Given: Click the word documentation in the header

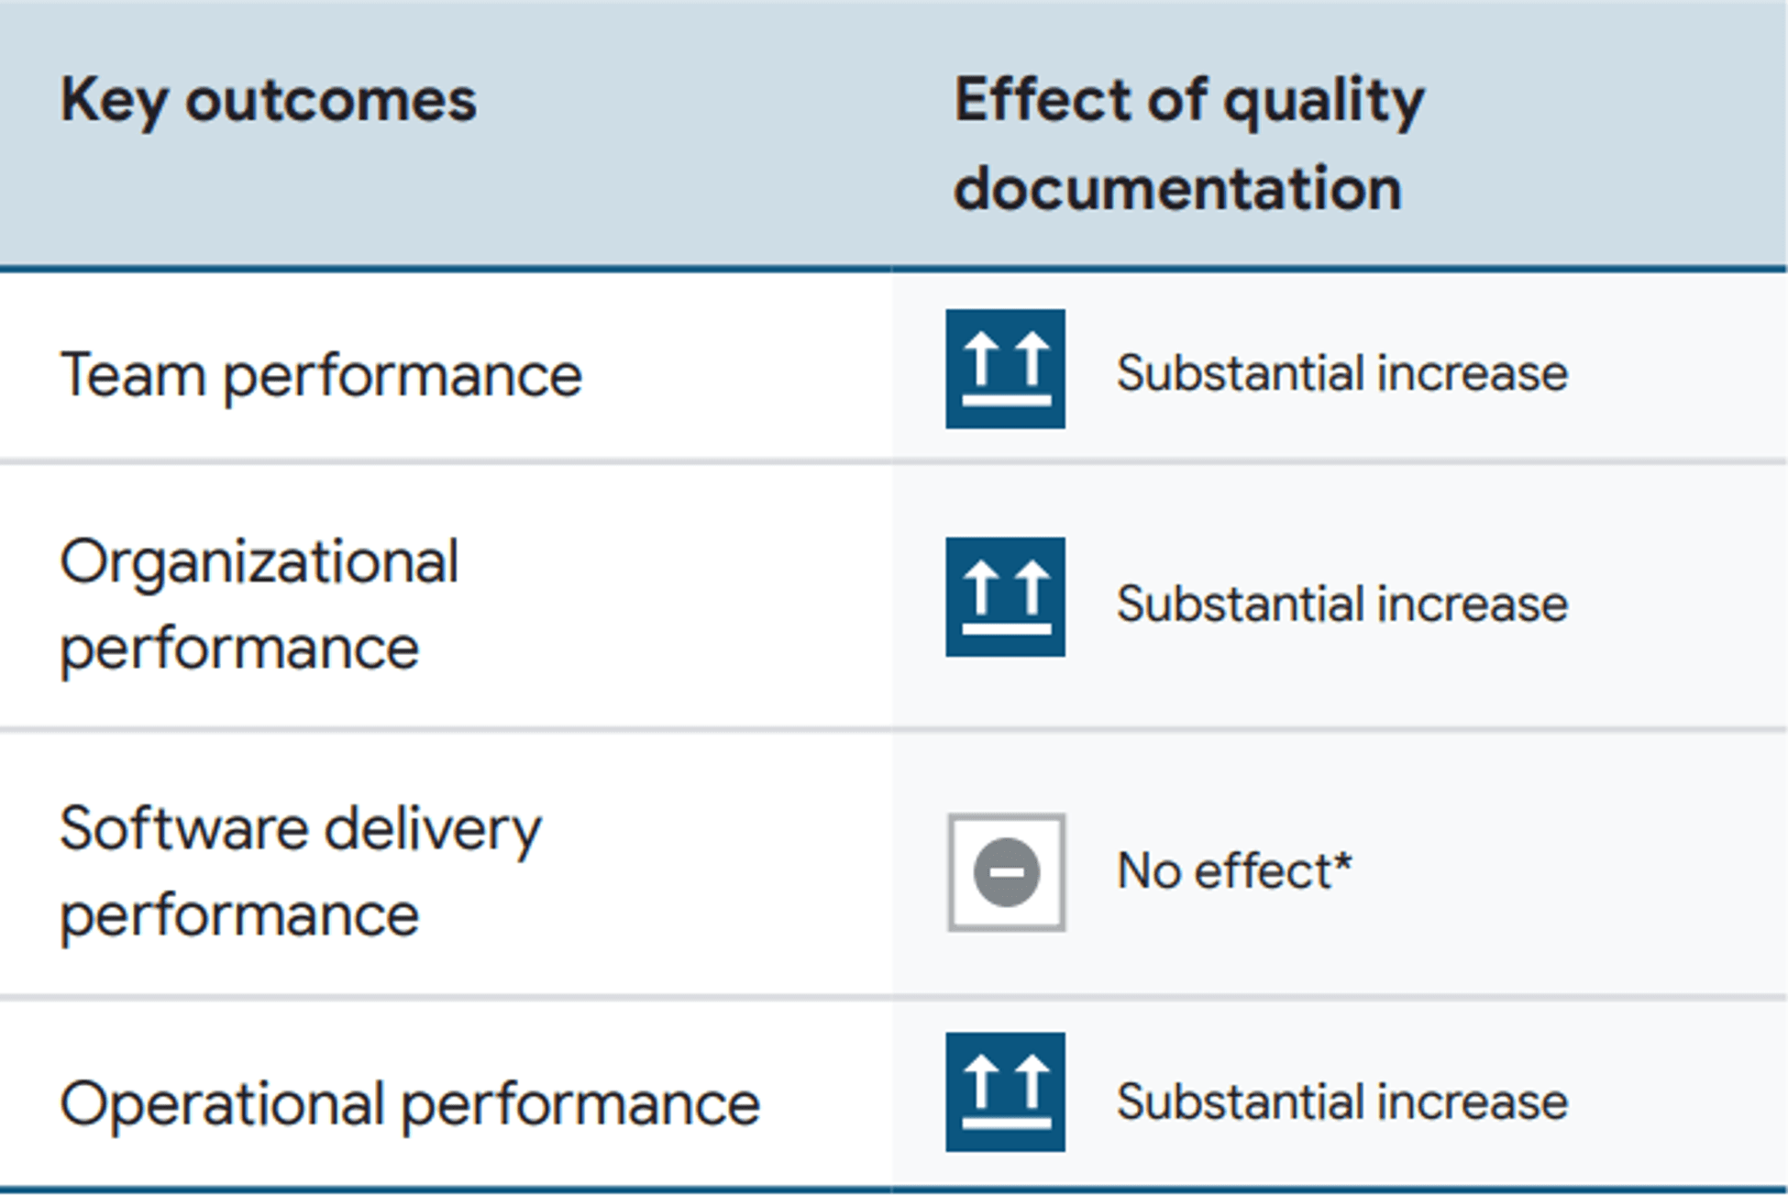Looking at the screenshot, I should tap(1178, 189).
